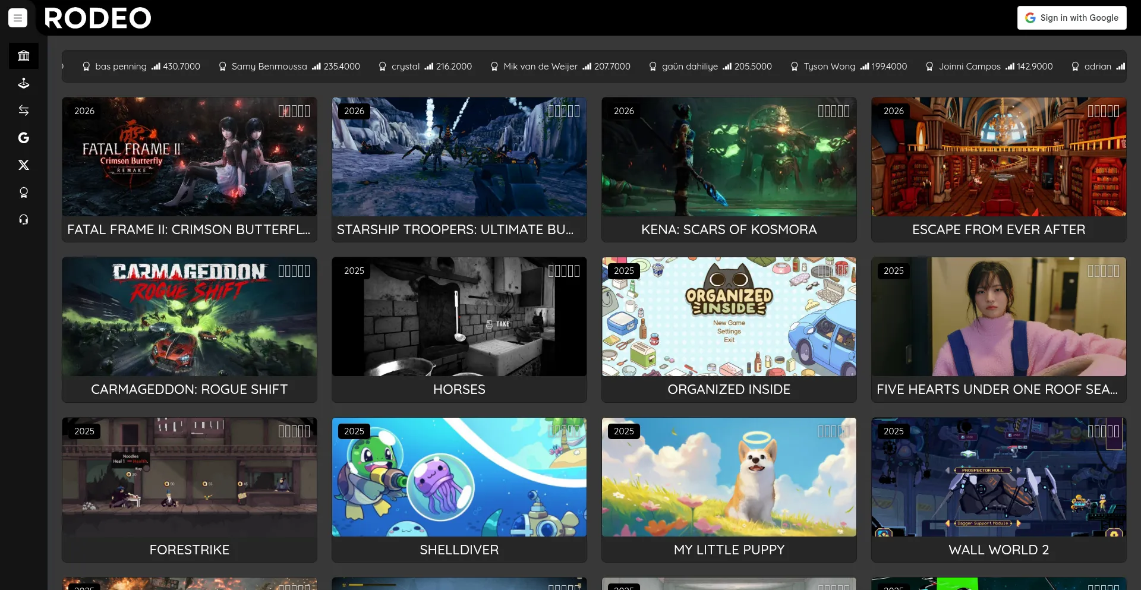Viewport: 1141px width, 590px height.
Task: Open the KENA: SCARS OF KOSMORA title
Action: click(729, 229)
